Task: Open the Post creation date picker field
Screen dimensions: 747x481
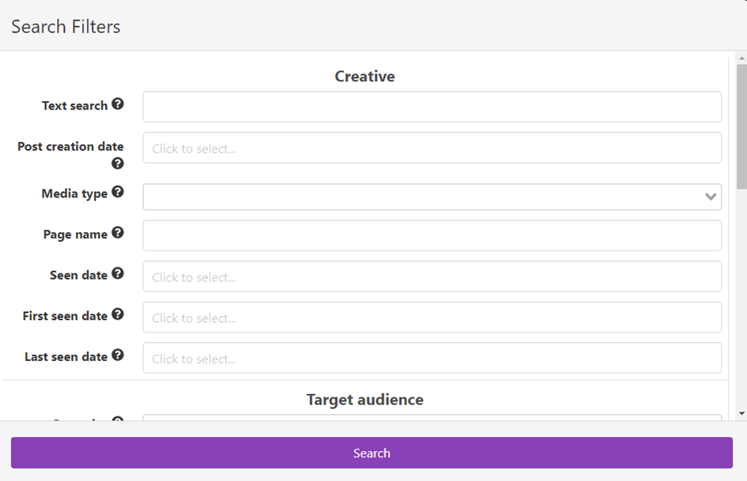Action: click(x=432, y=148)
